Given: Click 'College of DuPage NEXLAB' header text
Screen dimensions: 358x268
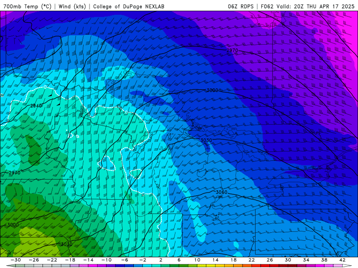Looking at the screenshot, I should 128,6.
